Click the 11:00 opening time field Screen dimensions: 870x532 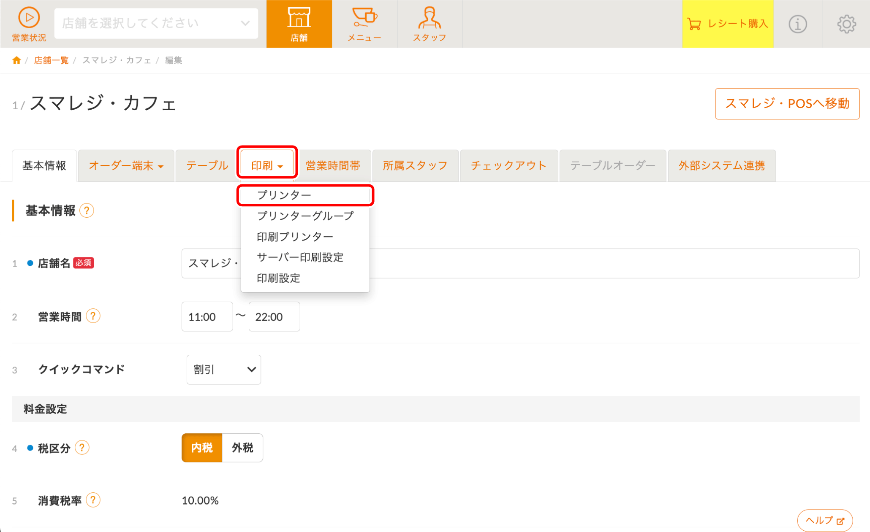pyautogui.click(x=207, y=316)
